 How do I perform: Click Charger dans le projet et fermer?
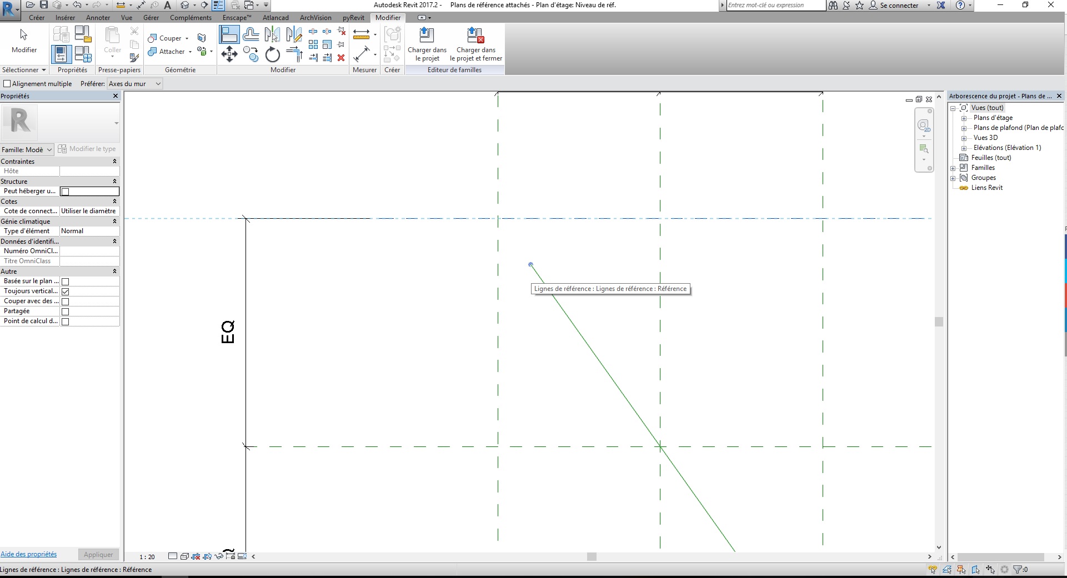(x=475, y=44)
